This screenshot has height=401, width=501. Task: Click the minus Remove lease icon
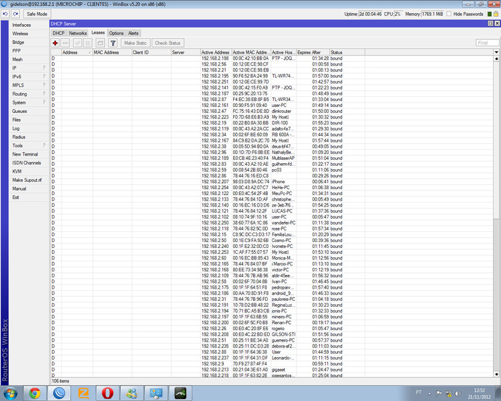[x=65, y=43]
